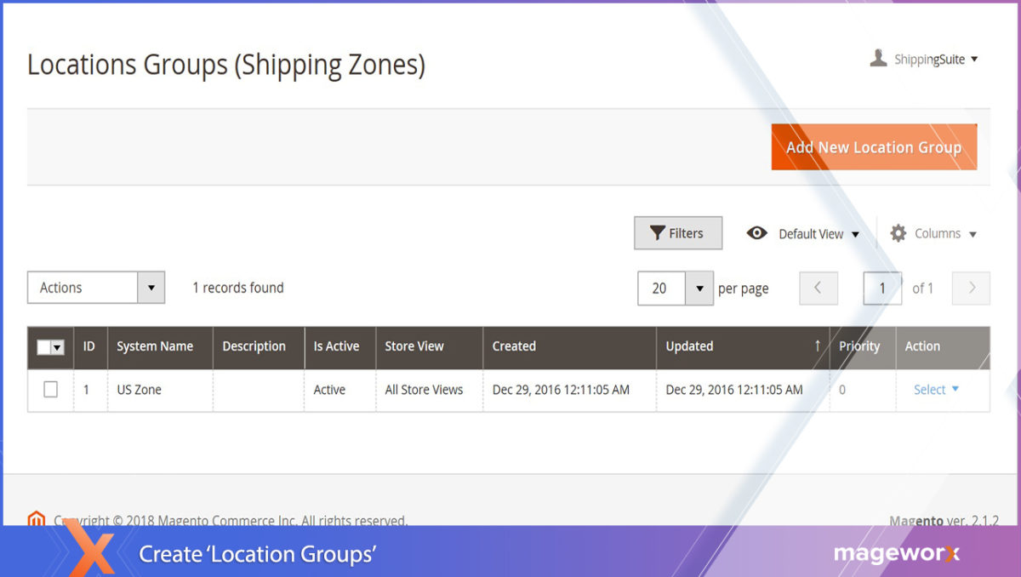Viewport: 1021px width, 577px height.
Task: Go to next page with right arrow
Action: pos(970,288)
